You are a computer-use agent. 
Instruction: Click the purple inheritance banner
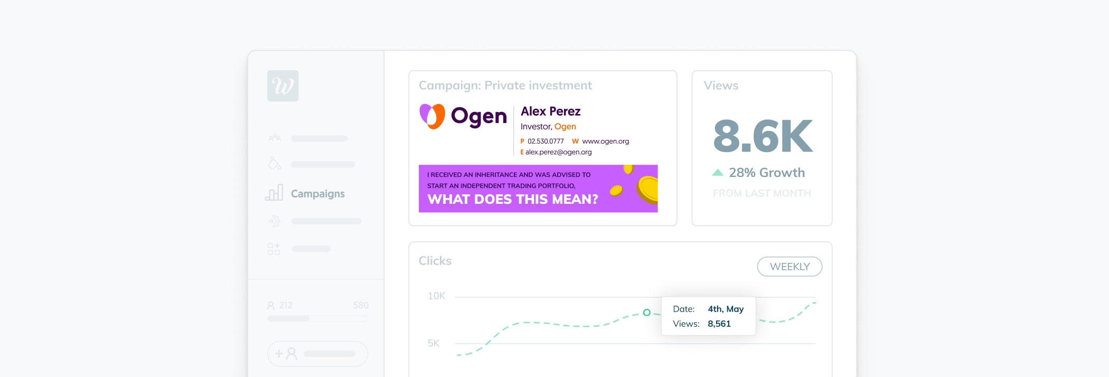[538, 188]
